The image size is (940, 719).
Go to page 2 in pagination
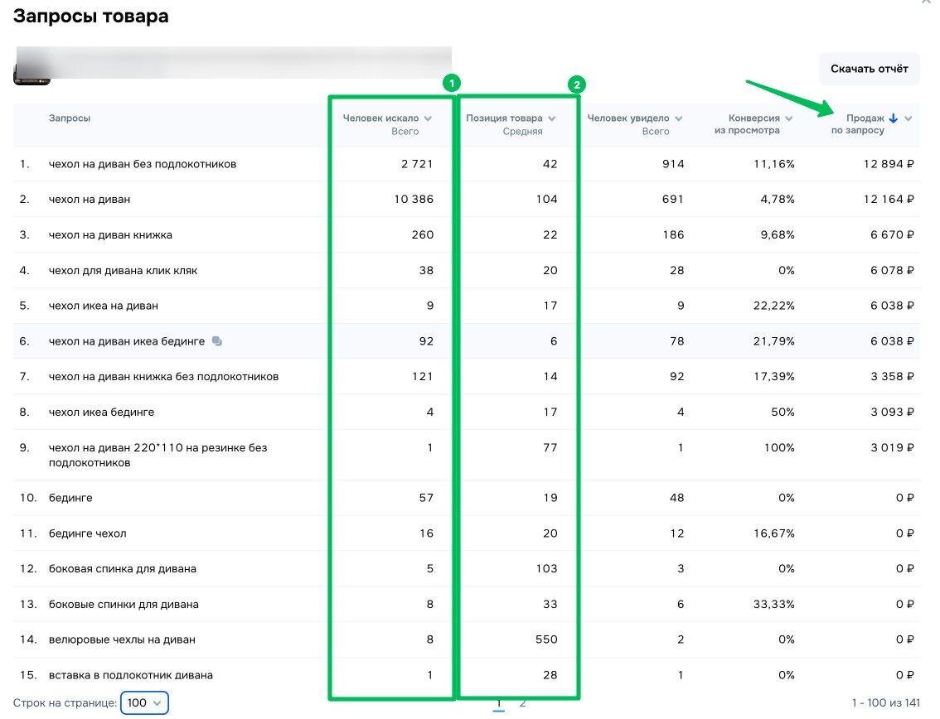(x=523, y=702)
